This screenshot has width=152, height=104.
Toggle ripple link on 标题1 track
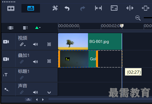22,78
